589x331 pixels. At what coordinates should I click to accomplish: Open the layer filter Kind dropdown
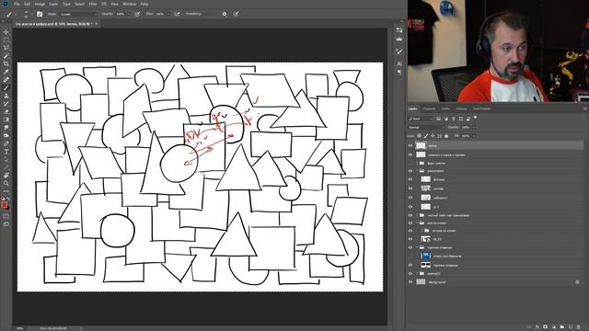421,119
